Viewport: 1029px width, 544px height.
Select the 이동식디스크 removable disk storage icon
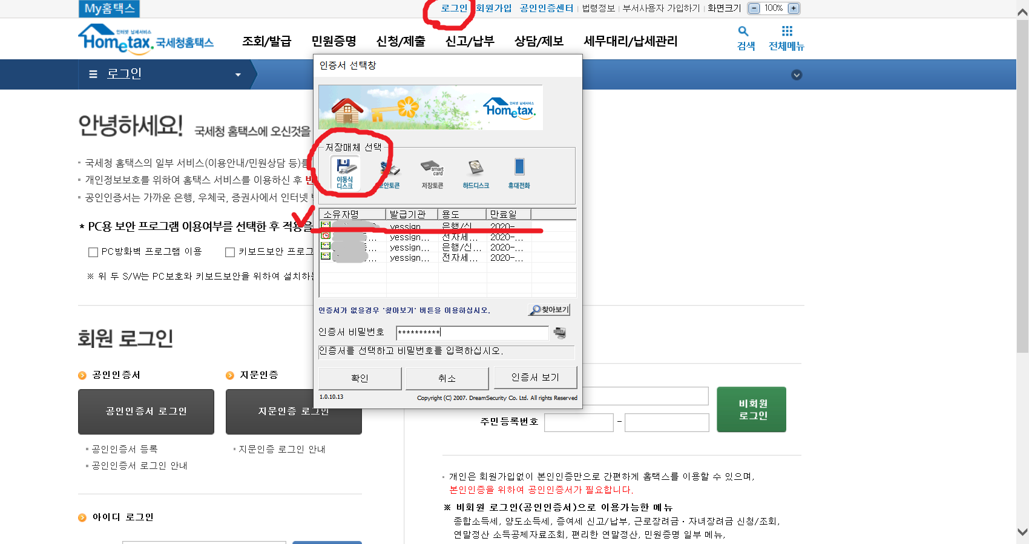click(x=345, y=173)
